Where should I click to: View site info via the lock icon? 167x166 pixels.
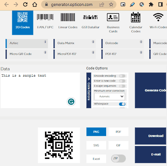pyautogui.click(x=46, y=4)
